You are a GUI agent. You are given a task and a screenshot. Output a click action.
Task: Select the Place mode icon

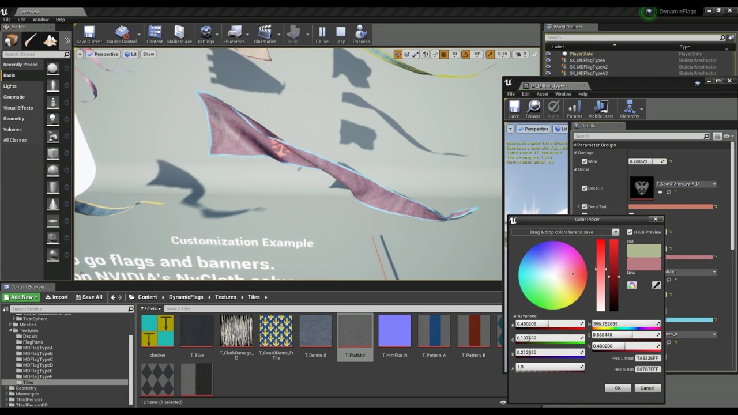click(x=12, y=40)
